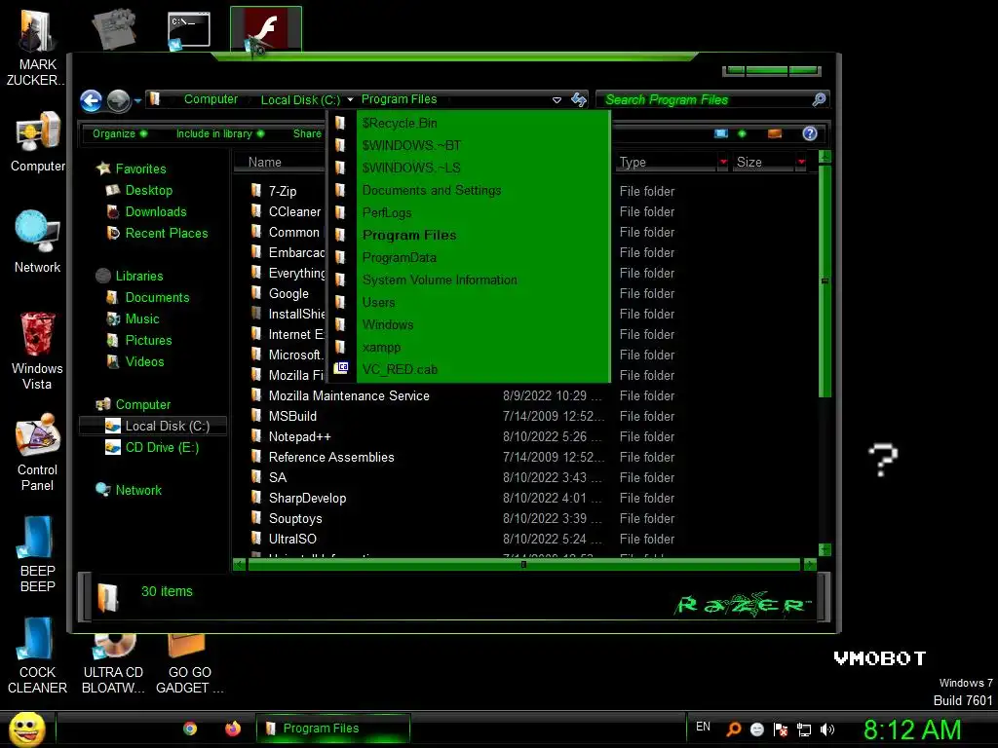The height and width of the screenshot is (748, 998).
Task: Select $Recycle.Bin in the dropdown list
Action: point(469,123)
